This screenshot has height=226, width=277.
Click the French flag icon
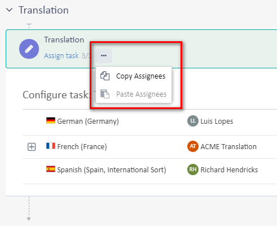coord(51,146)
